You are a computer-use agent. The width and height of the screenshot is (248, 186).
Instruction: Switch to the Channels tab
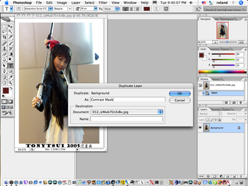click(x=215, y=109)
